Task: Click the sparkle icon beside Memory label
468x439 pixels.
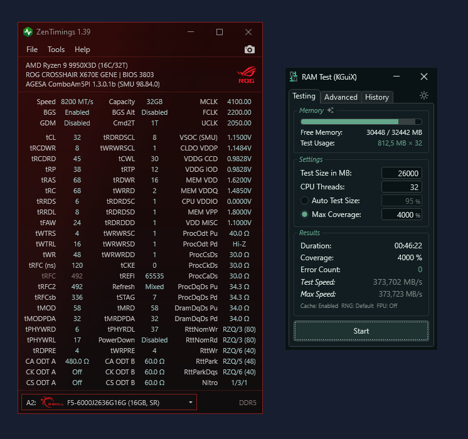Action: 330,110
